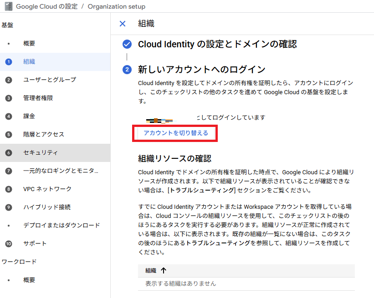
Task: Click Organization setup breadcrumb
Action: 117,6
